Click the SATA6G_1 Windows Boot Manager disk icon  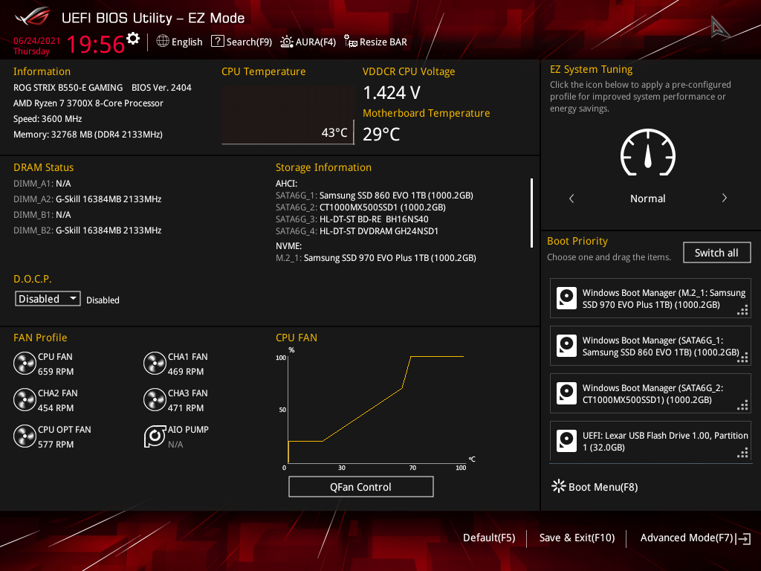pos(566,346)
